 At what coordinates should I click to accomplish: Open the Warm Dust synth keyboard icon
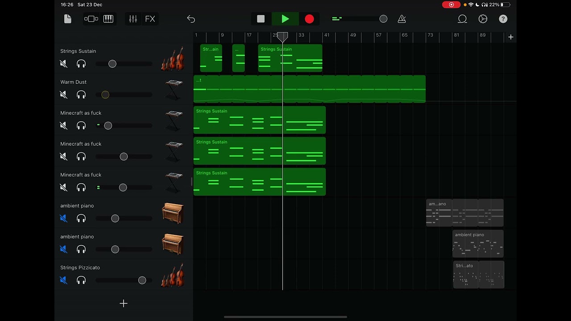click(174, 90)
